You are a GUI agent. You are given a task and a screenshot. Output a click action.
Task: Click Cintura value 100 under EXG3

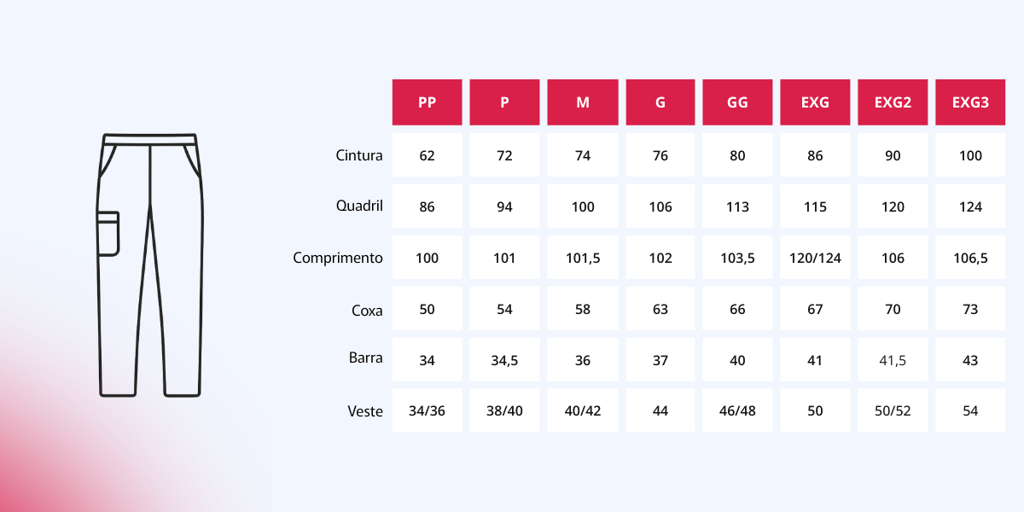pyautogui.click(x=970, y=155)
